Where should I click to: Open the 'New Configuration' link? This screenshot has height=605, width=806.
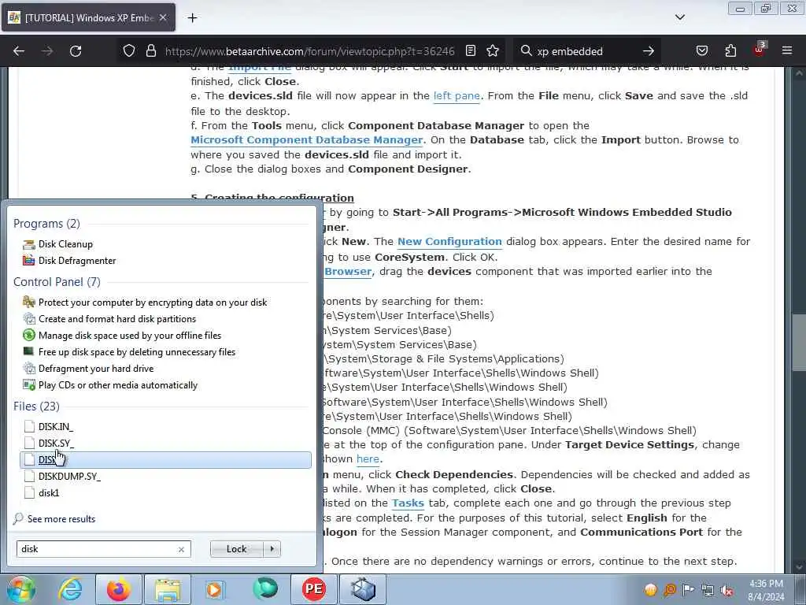coord(449,241)
